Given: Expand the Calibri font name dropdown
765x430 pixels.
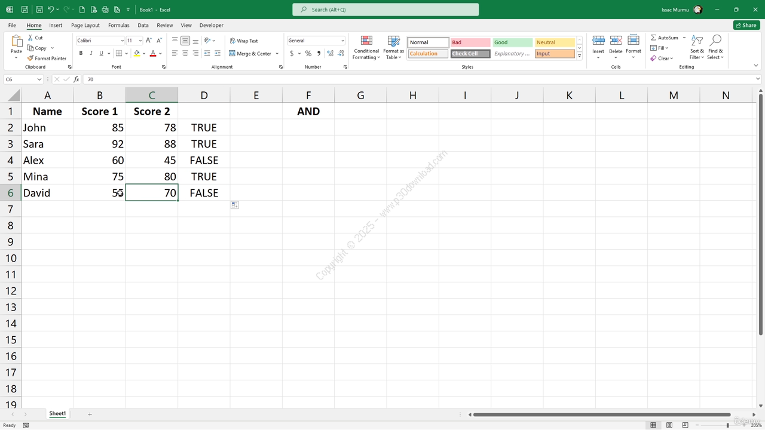Looking at the screenshot, I should click(x=122, y=41).
